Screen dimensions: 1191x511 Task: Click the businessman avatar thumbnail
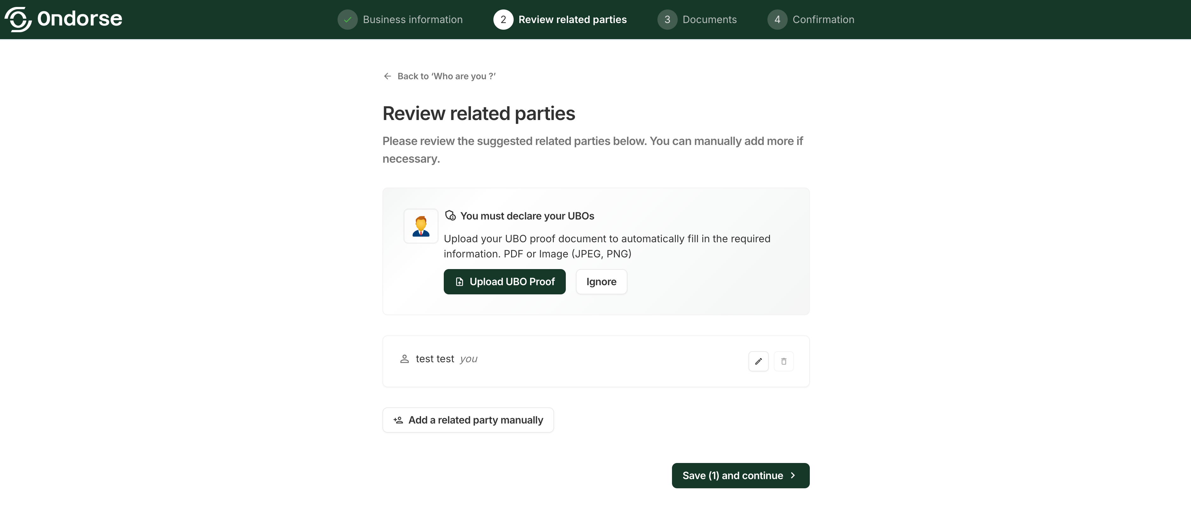click(x=421, y=226)
